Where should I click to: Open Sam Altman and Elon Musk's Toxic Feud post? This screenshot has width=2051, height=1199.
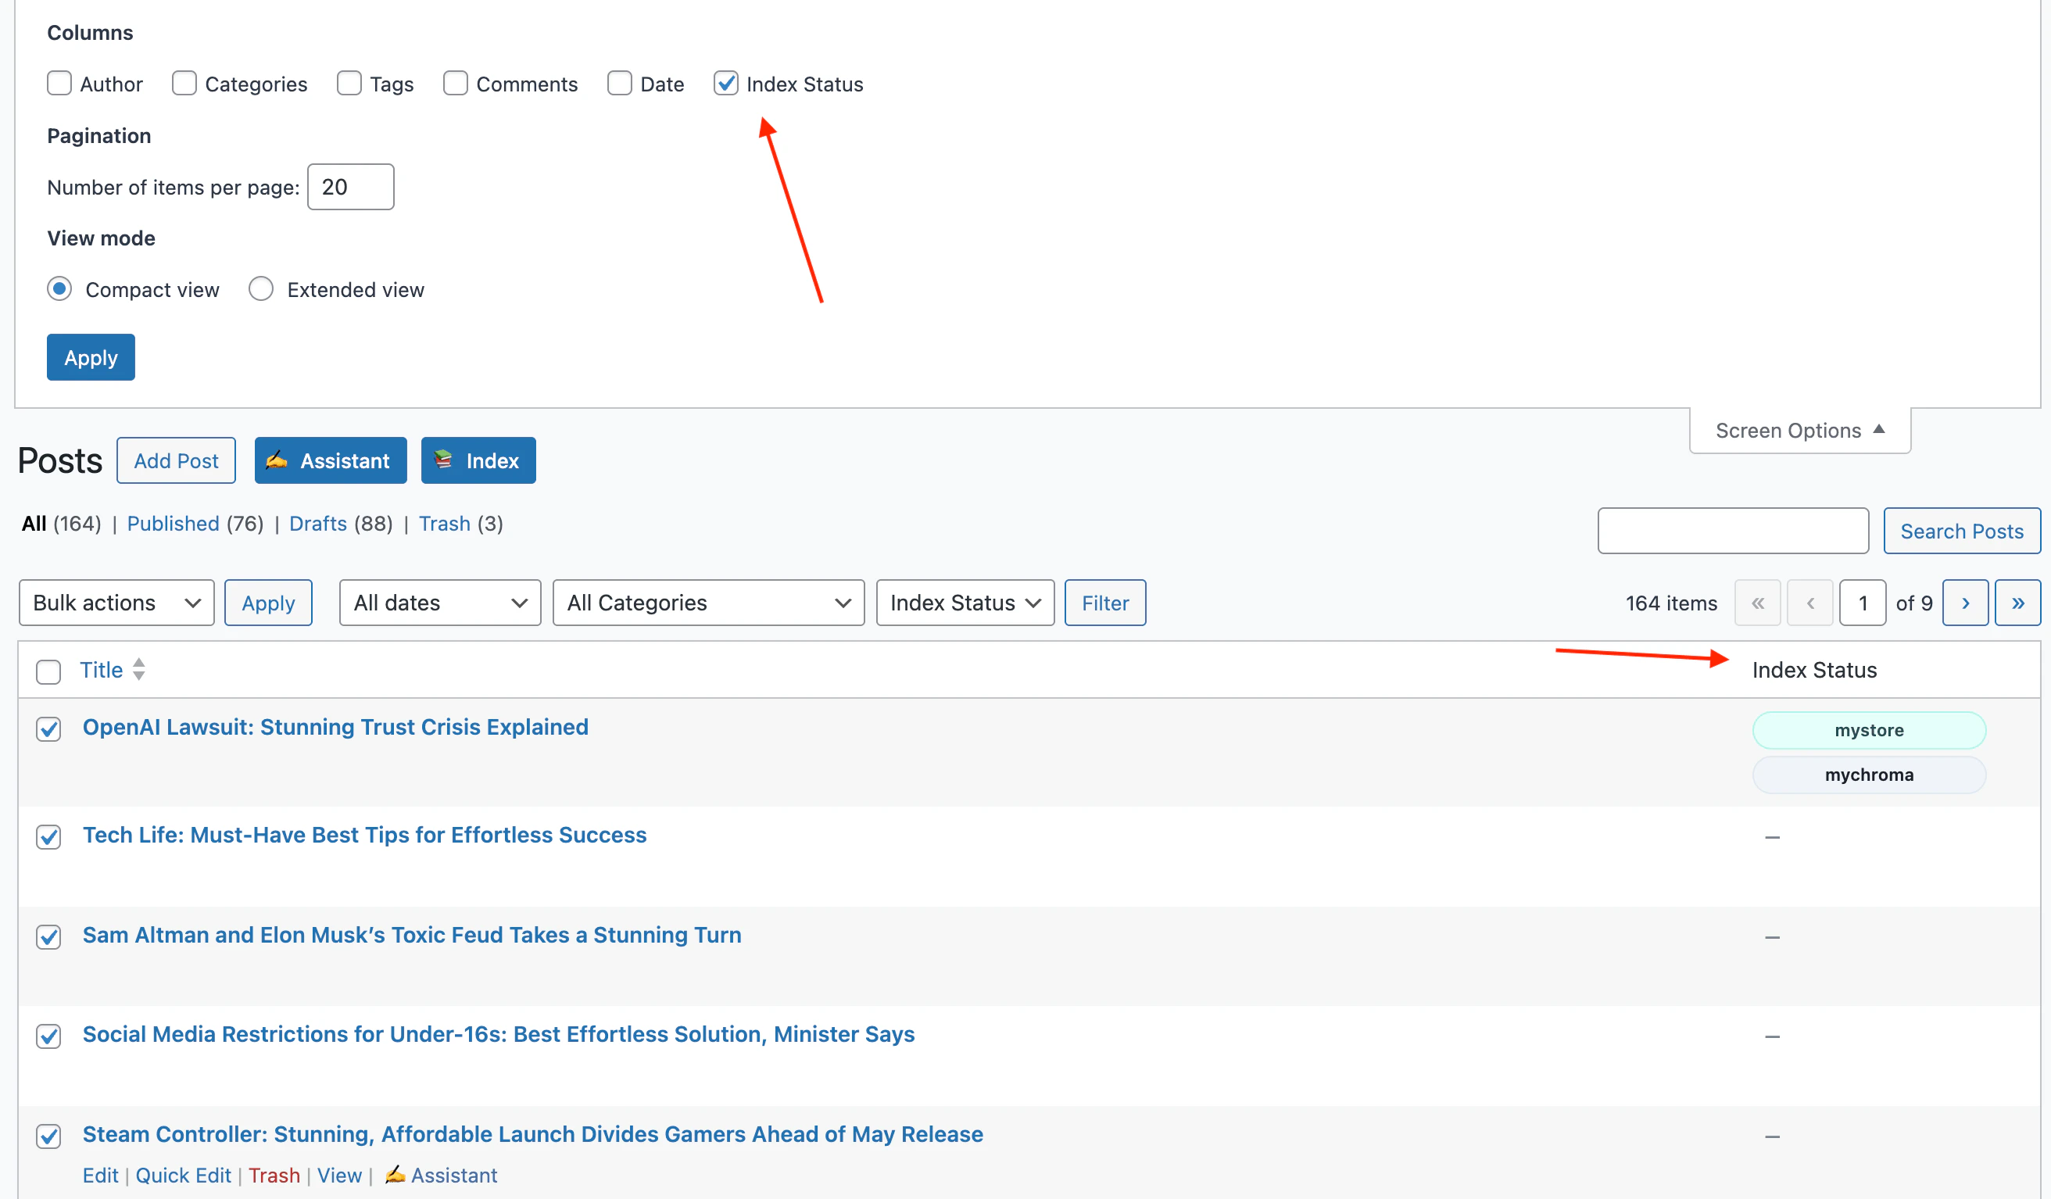point(412,936)
